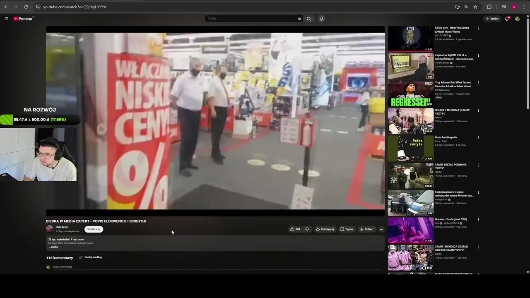Open Uwaga! TVN channel name
Viewport: 530px width, 298px height.
tap(441, 199)
